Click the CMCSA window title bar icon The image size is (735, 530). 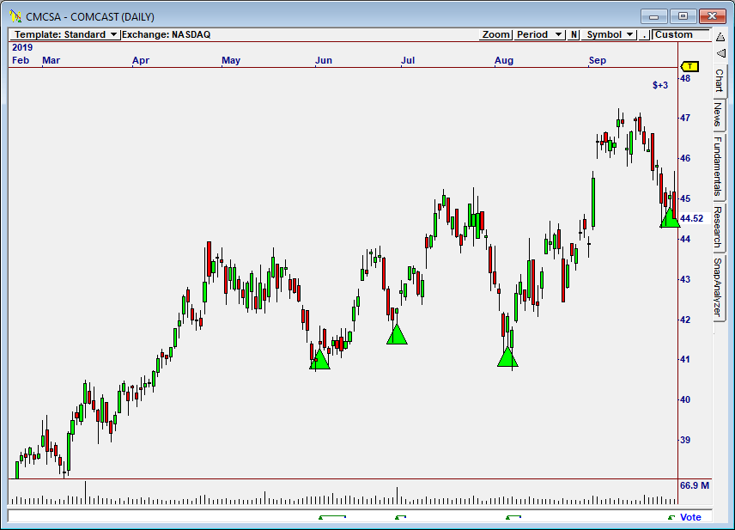click(x=15, y=16)
